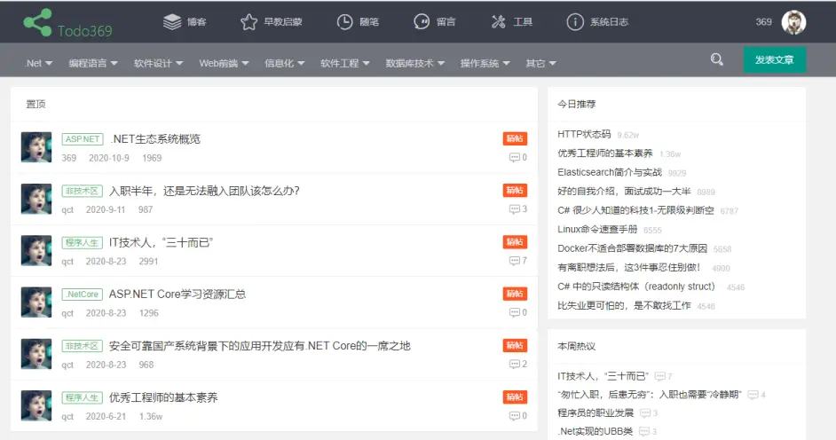The image size is (836, 440).
Task: Expand the 数据库技术 dropdown menu
Action: 414,63
